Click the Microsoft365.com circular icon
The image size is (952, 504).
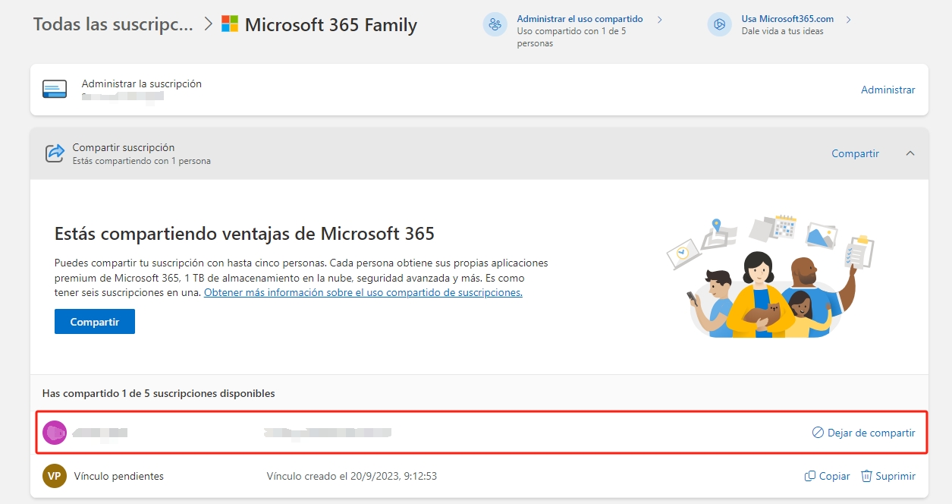point(720,24)
